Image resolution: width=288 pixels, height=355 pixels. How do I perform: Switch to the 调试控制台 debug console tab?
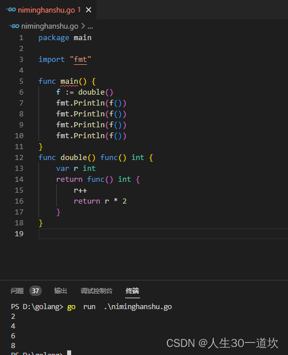pos(96,291)
